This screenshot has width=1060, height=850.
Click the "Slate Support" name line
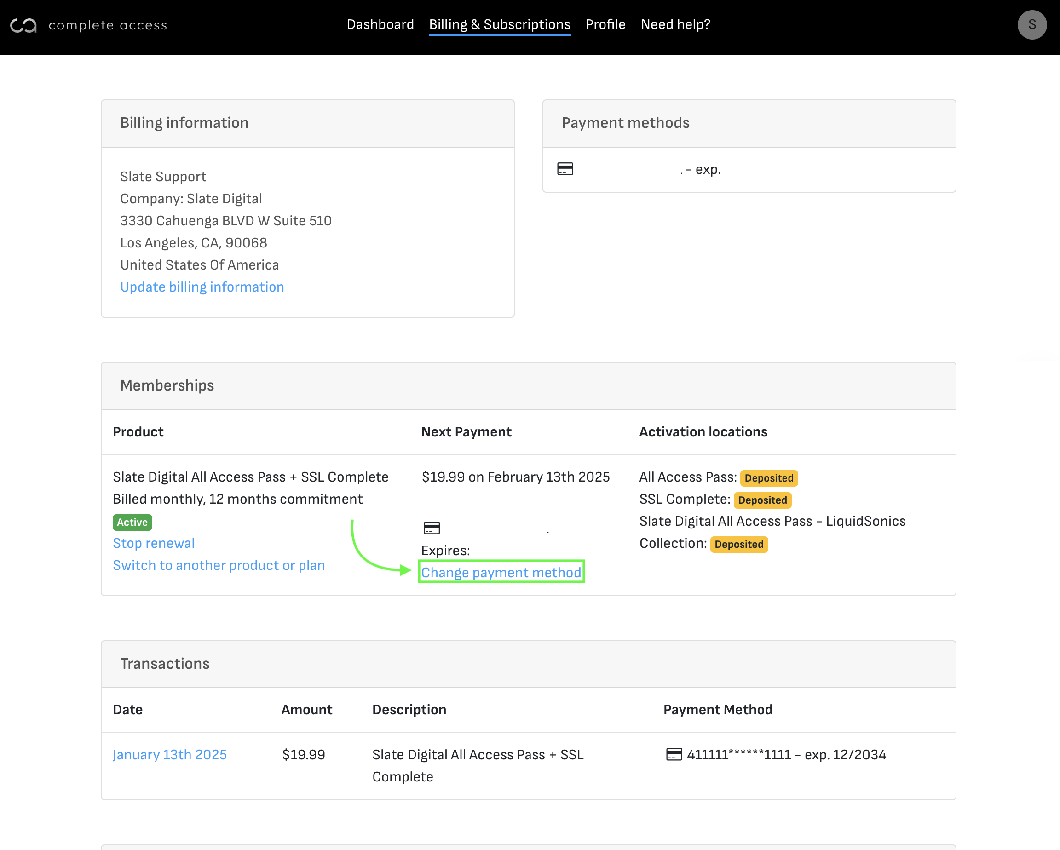pyautogui.click(x=163, y=177)
